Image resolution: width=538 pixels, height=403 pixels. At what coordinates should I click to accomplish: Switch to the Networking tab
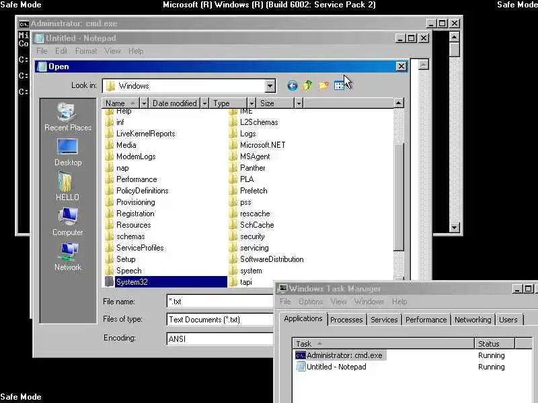tap(473, 320)
